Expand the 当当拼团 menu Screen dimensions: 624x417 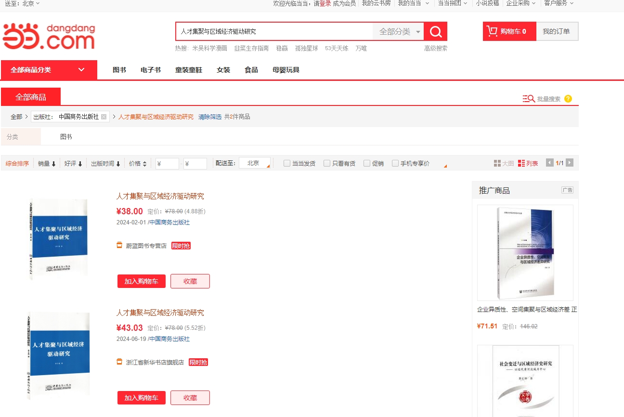point(452,3)
